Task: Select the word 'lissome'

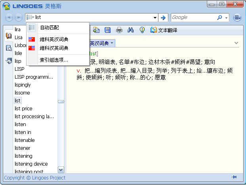Action: (22, 93)
